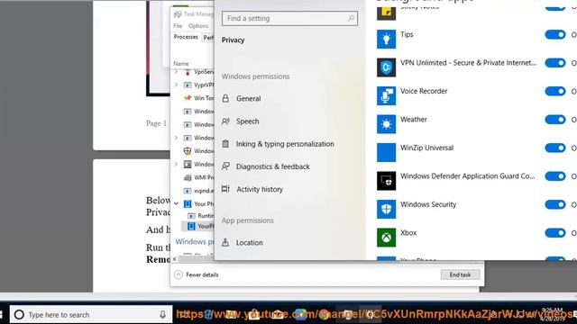The image size is (577, 324).
Task: Click the Weather sun icon
Action: 386,124
